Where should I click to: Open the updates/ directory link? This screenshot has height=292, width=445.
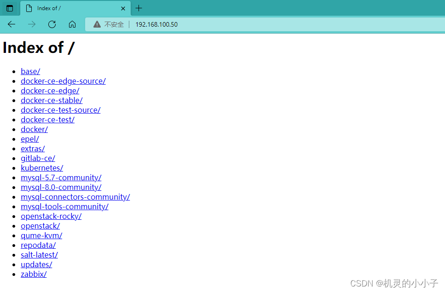click(x=36, y=264)
